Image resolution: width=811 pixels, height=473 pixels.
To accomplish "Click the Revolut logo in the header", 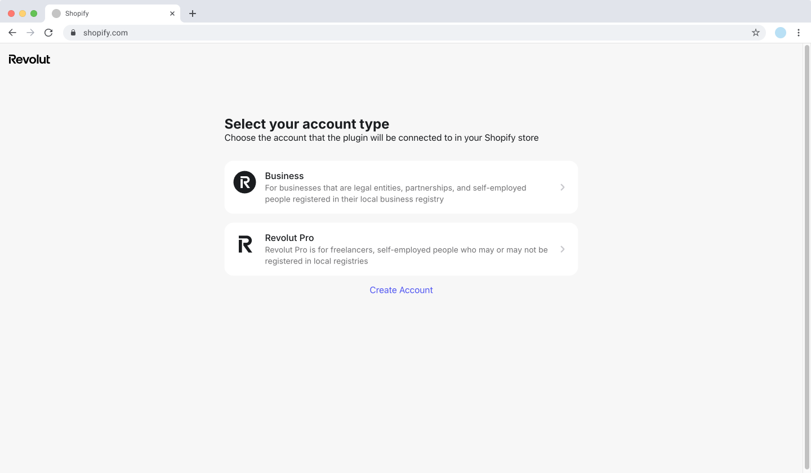I will coord(29,59).
